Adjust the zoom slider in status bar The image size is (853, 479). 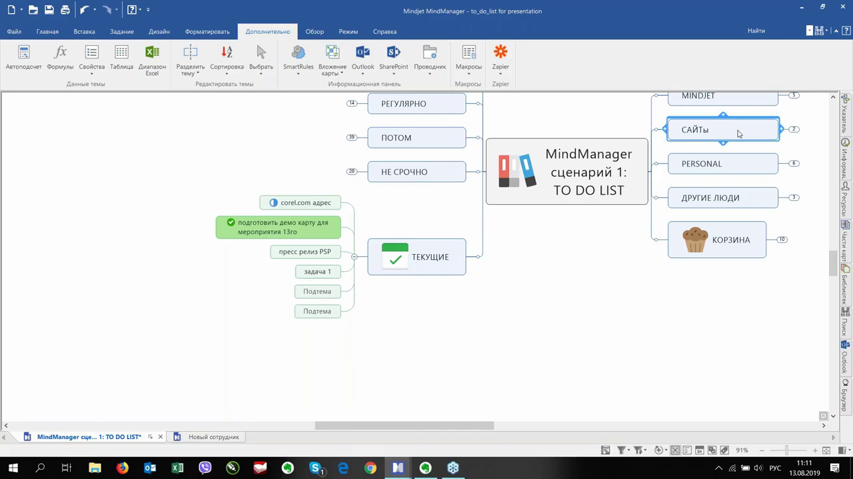786,450
